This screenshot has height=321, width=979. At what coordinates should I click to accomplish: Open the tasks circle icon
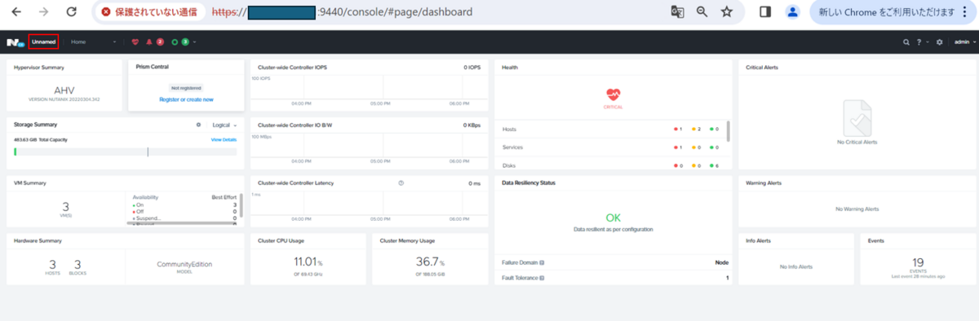(175, 42)
